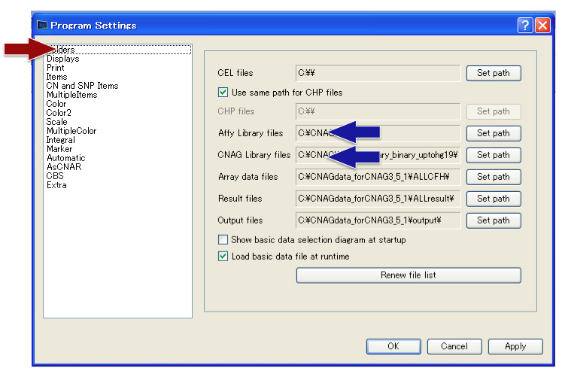Select Displays in the settings list
The height and width of the screenshot is (371, 562).
tap(62, 59)
